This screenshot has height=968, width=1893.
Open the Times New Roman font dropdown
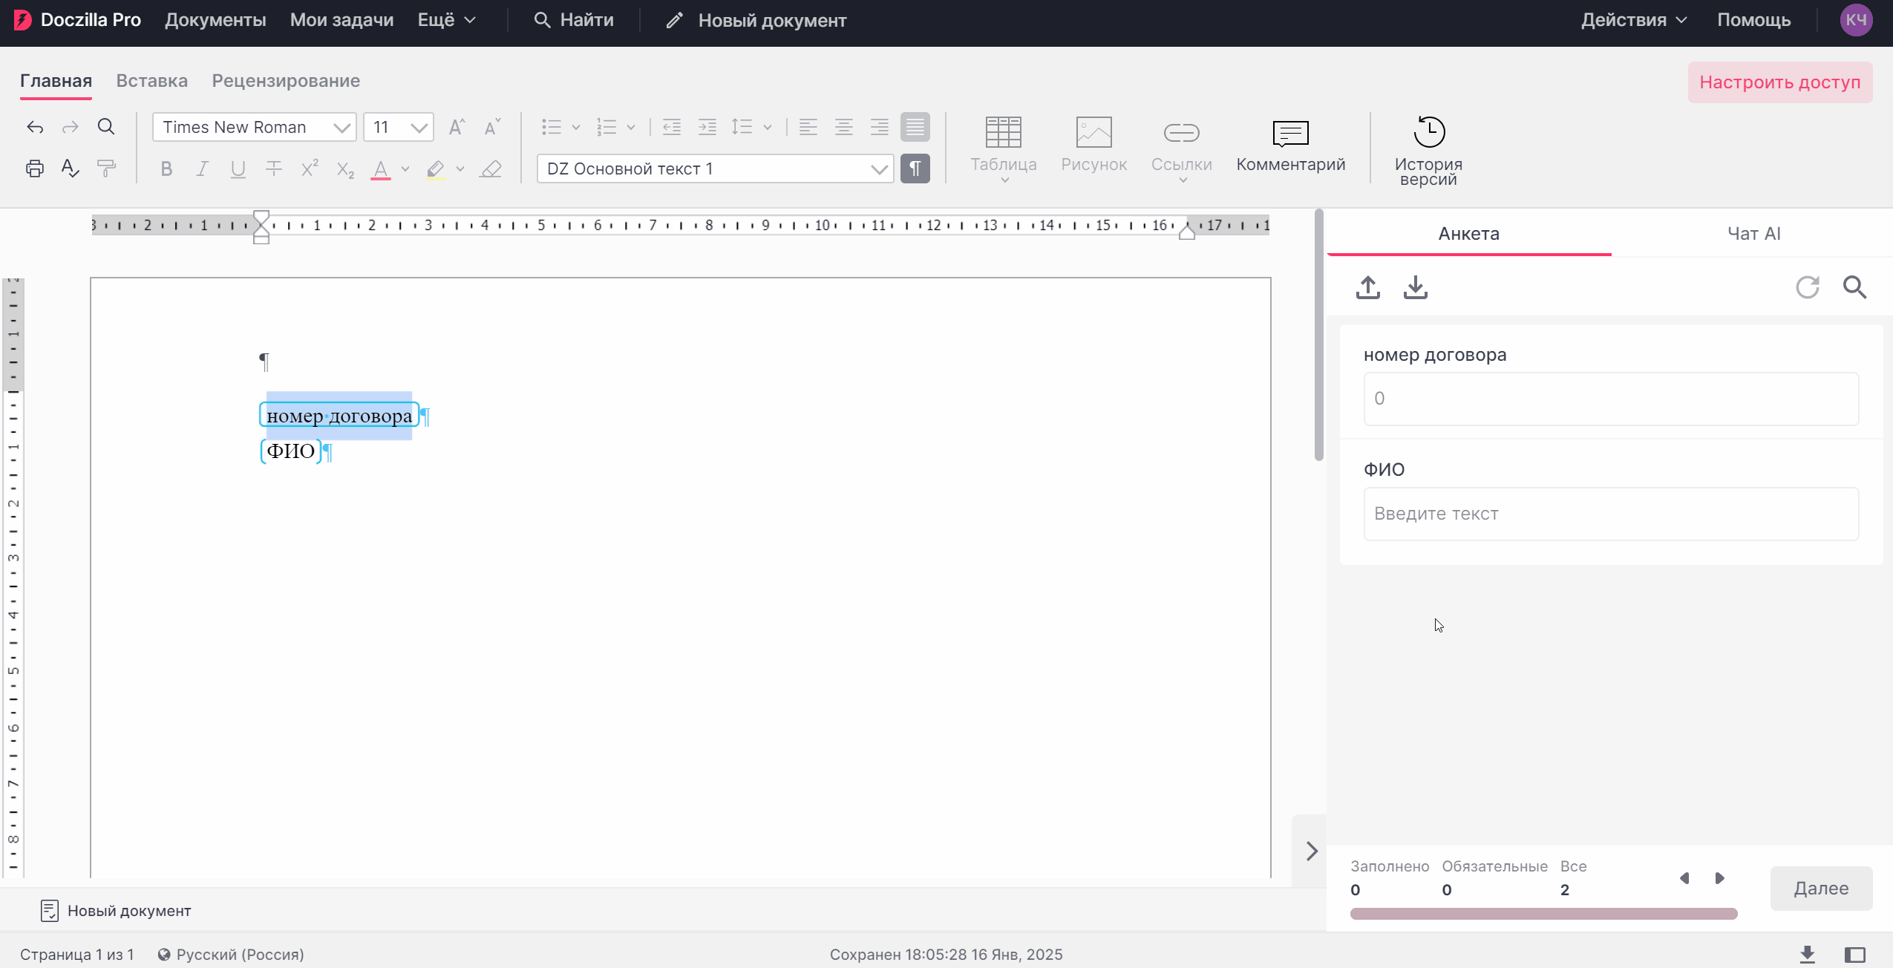coord(254,127)
